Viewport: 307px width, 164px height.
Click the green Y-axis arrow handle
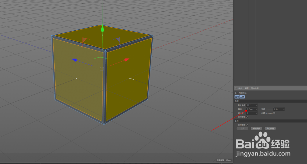click(103, 29)
